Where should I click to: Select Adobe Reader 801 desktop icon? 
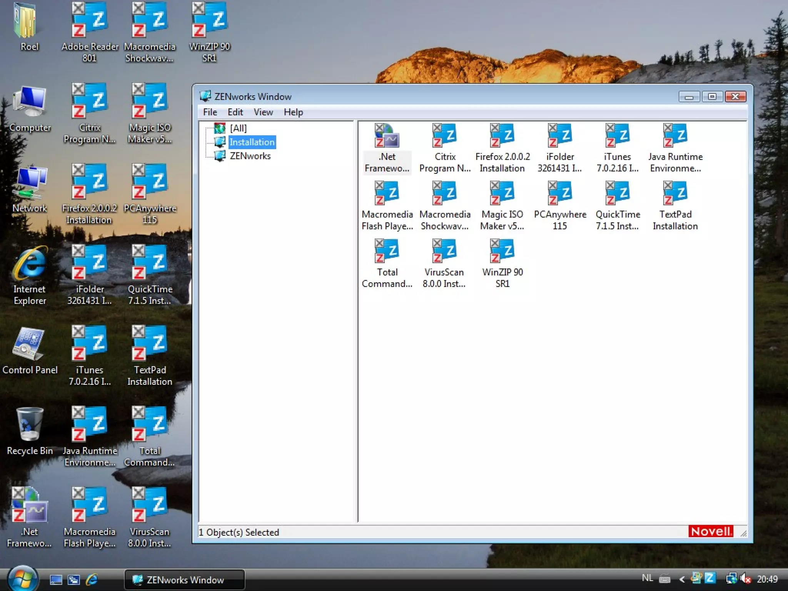point(90,33)
